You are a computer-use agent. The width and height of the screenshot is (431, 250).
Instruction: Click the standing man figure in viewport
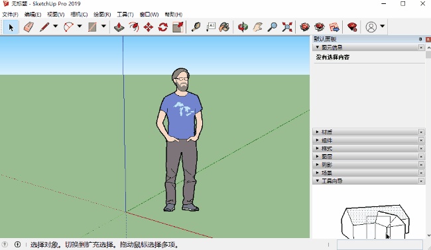pos(180,140)
